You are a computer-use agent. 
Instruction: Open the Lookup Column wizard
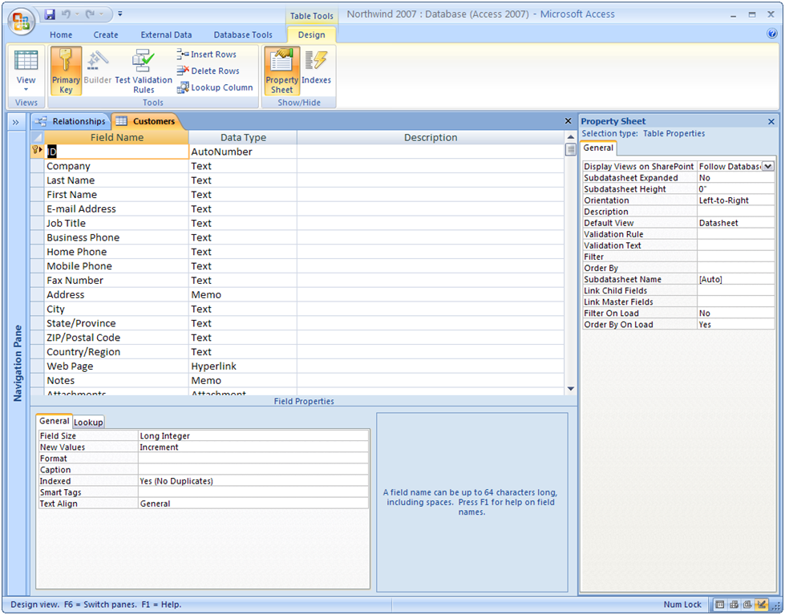[x=215, y=87]
